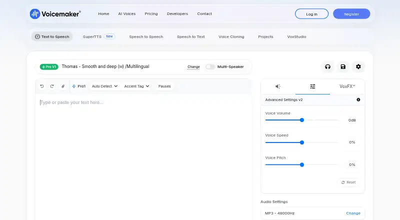Click the Advanced Settings v2 heading

283,100
